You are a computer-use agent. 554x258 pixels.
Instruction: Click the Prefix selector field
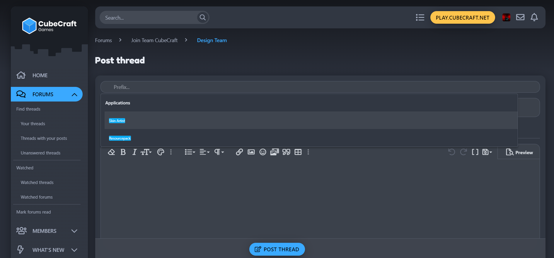[320, 87]
